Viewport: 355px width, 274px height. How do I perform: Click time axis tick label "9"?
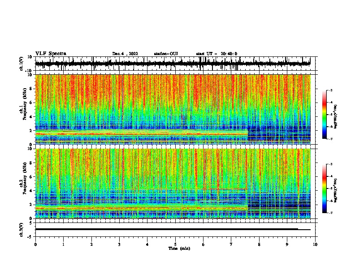(287, 244)
